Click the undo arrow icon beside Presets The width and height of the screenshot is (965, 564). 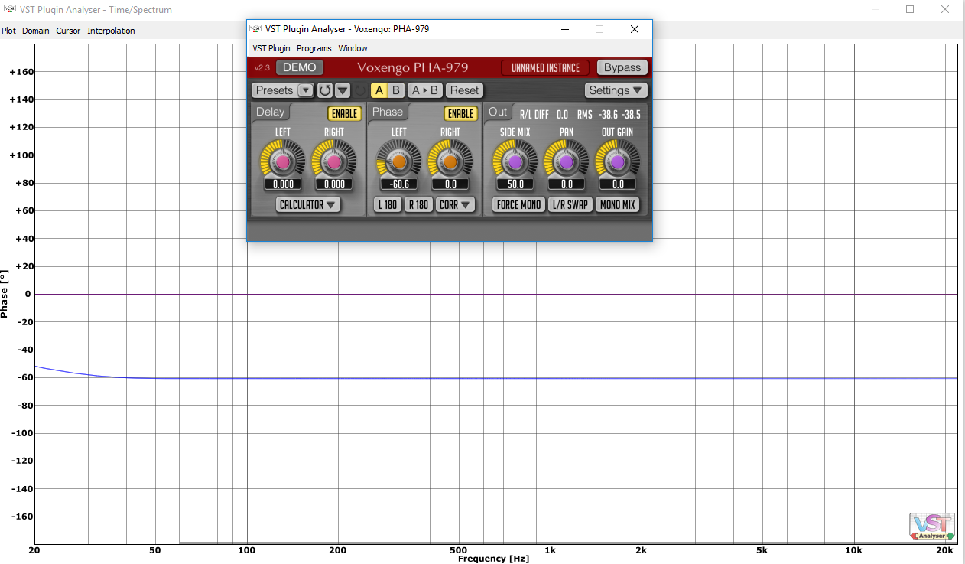(x=325, y=90)
